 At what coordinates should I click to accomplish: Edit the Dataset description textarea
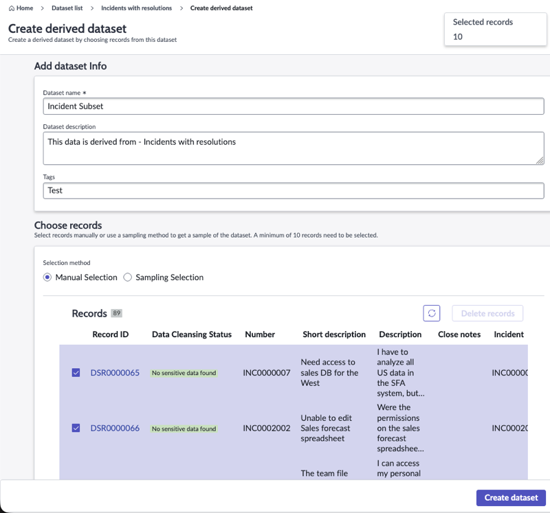tap(294, 148)
